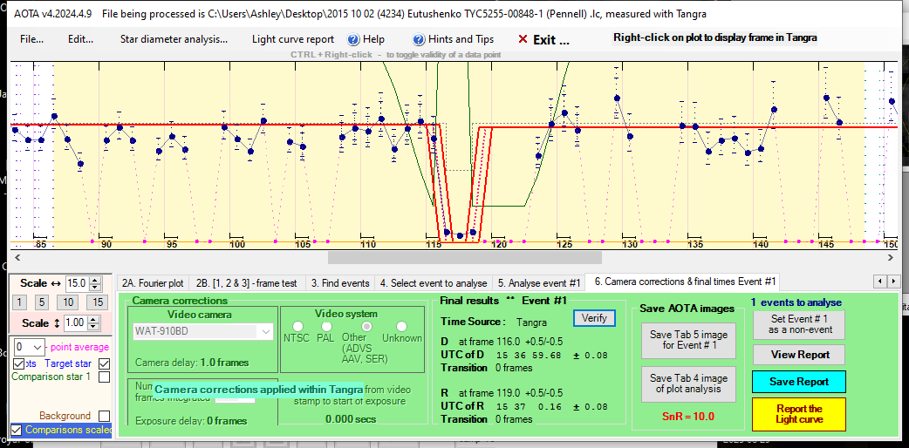
Task: Open the File menu
Action: tap(32, 39)
